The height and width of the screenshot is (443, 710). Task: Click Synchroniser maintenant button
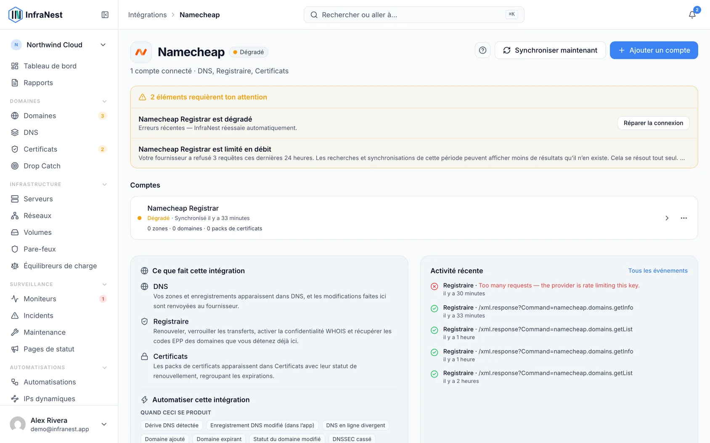[x=550, y=50]
